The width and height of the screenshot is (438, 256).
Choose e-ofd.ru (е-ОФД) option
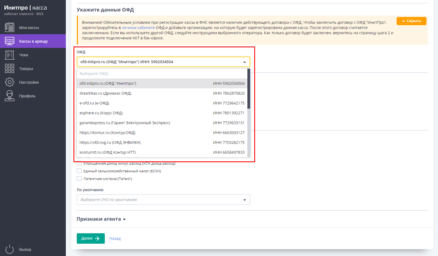[162, 103]
